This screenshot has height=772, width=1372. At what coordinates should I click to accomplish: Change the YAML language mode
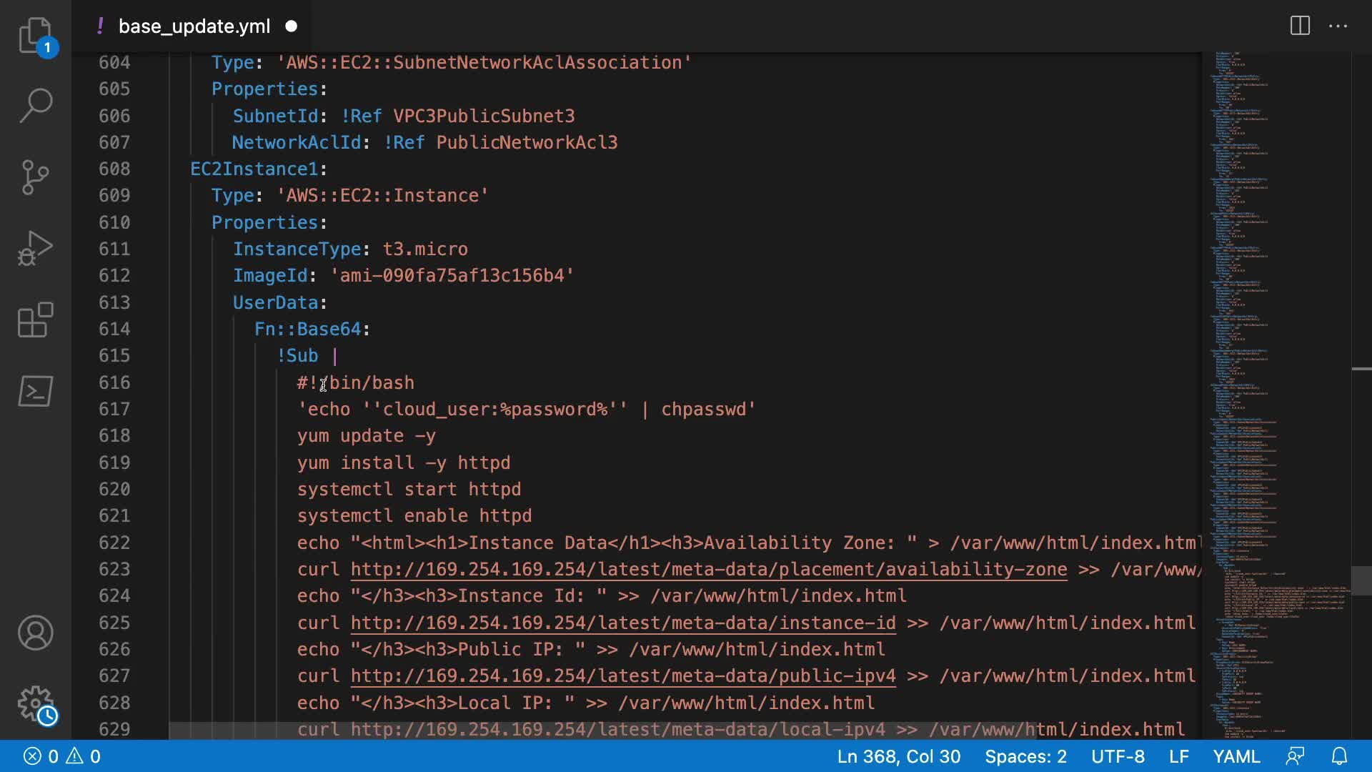pos(1236,756)
